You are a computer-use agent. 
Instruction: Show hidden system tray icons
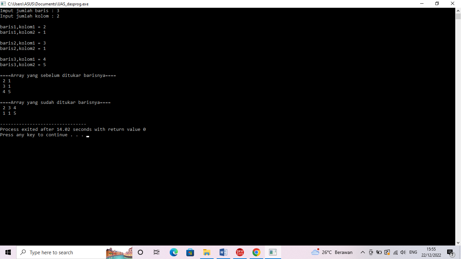tap(363, 252)
